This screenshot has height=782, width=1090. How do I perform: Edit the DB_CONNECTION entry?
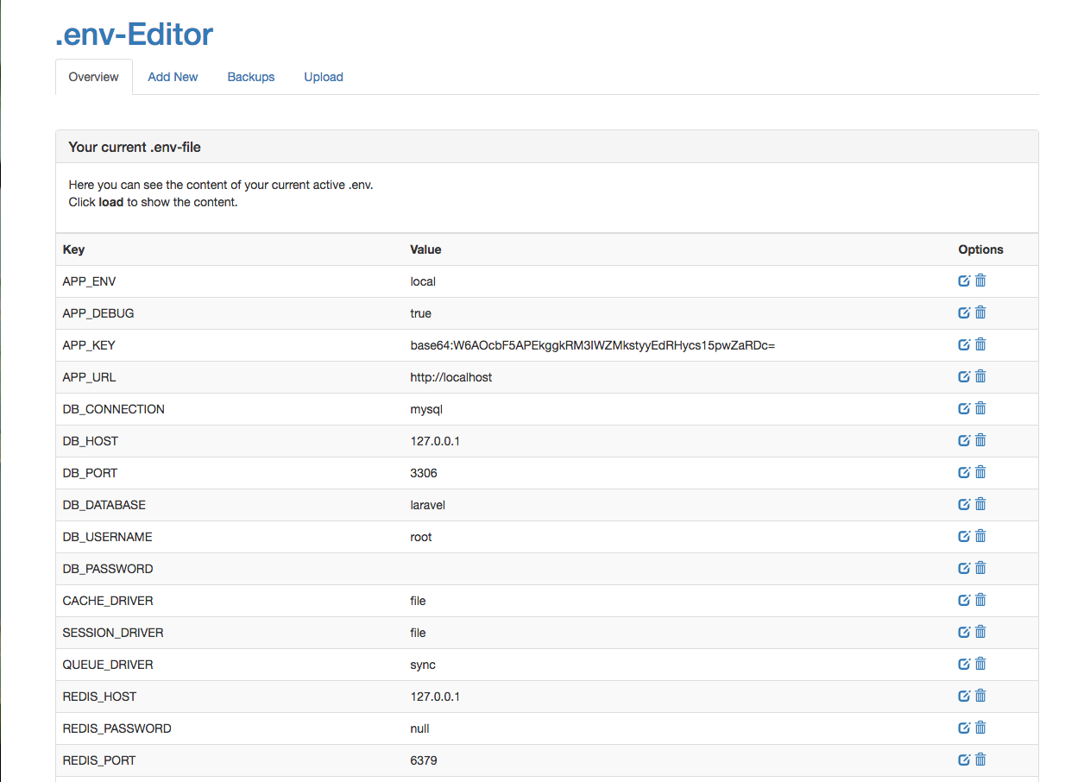click(x=964, y=408)
